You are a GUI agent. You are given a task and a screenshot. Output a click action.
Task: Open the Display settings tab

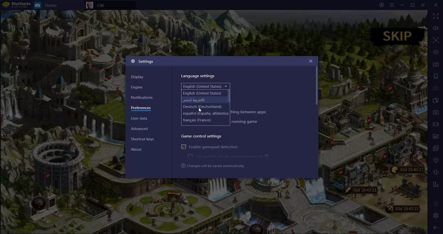click(x=137, y=77)
